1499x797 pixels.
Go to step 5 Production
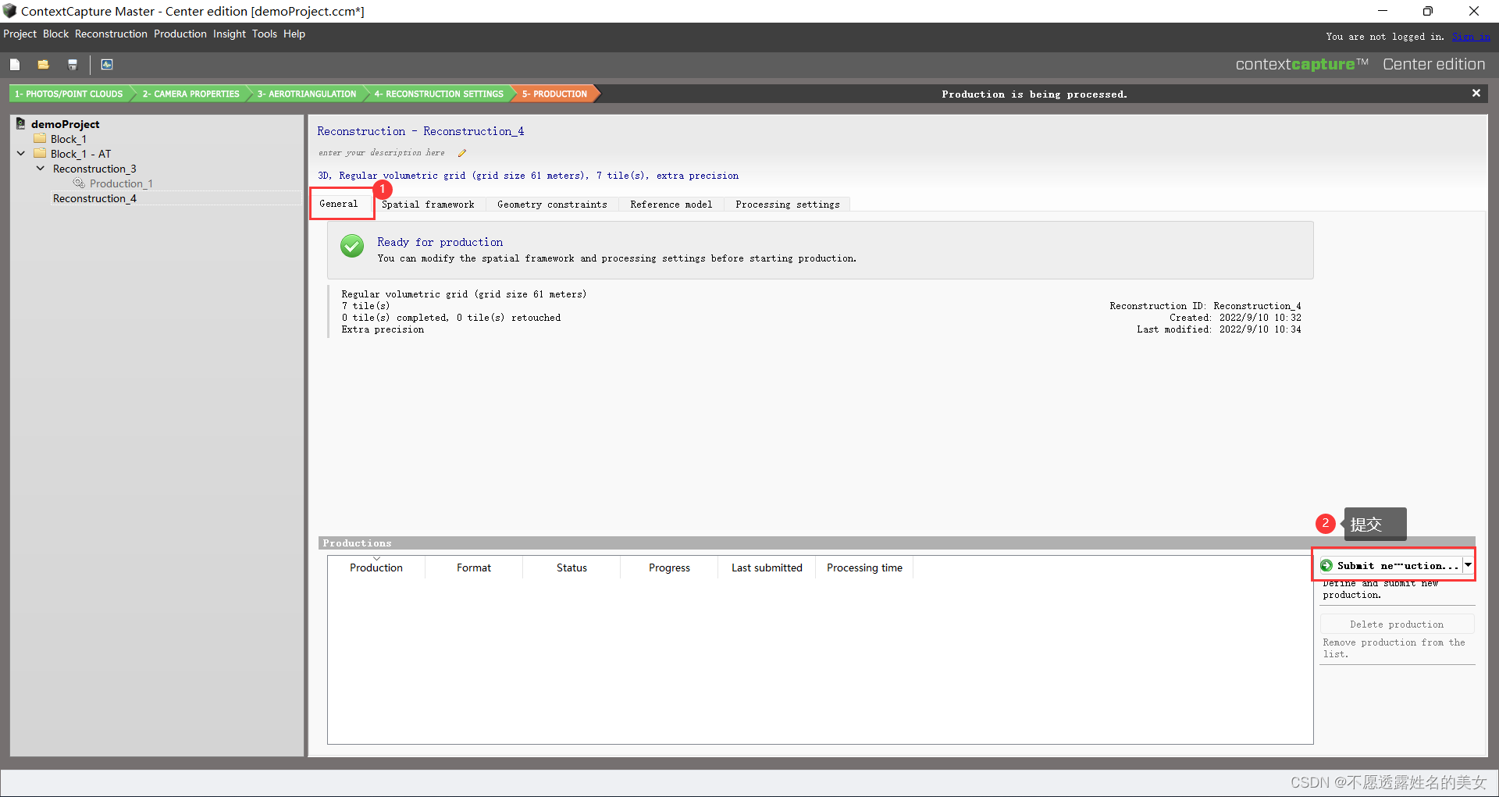coord(555,94)
